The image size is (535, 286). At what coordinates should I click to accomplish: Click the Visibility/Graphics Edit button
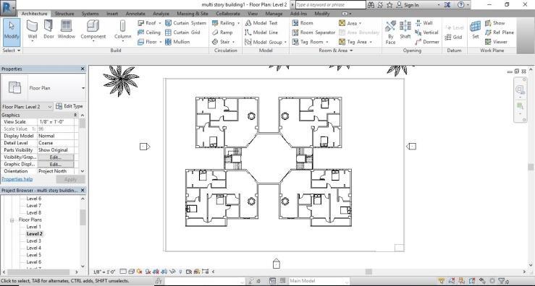coord(56,157)
